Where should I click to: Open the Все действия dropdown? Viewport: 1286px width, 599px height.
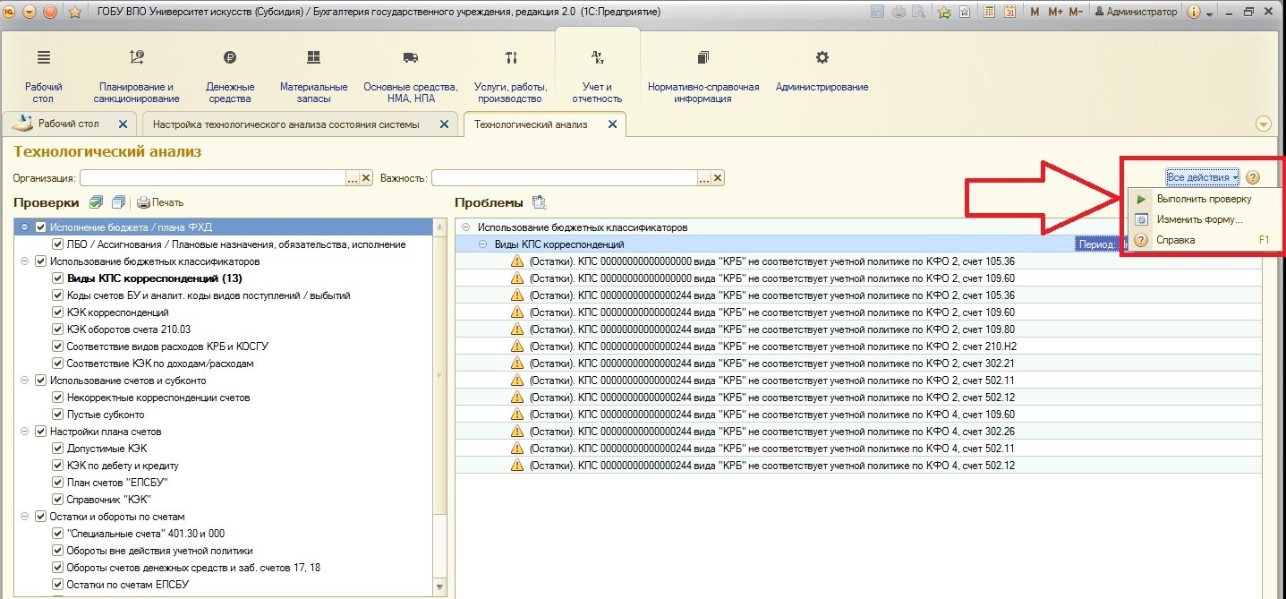[1202, 177]
